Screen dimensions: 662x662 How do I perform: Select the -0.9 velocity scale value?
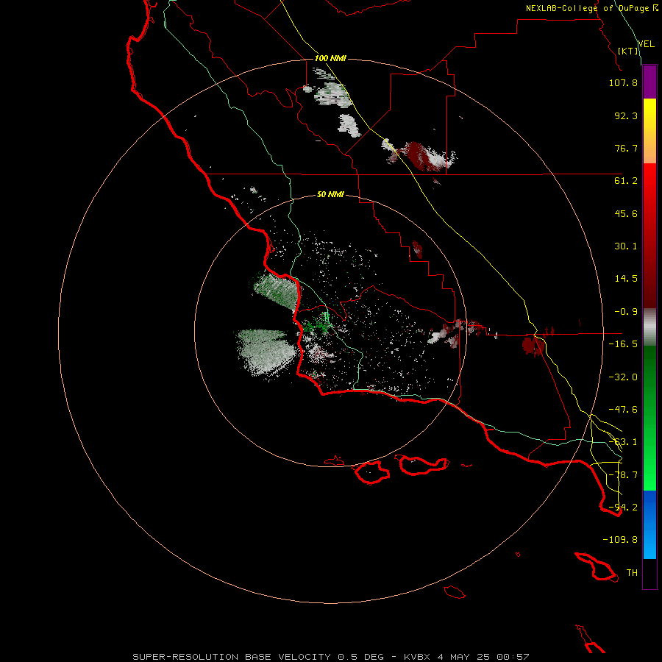point(626,312)
